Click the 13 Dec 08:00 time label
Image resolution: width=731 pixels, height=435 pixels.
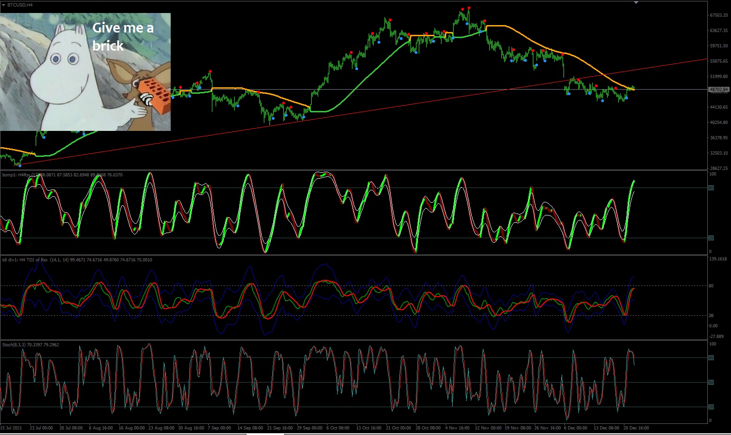607,428
